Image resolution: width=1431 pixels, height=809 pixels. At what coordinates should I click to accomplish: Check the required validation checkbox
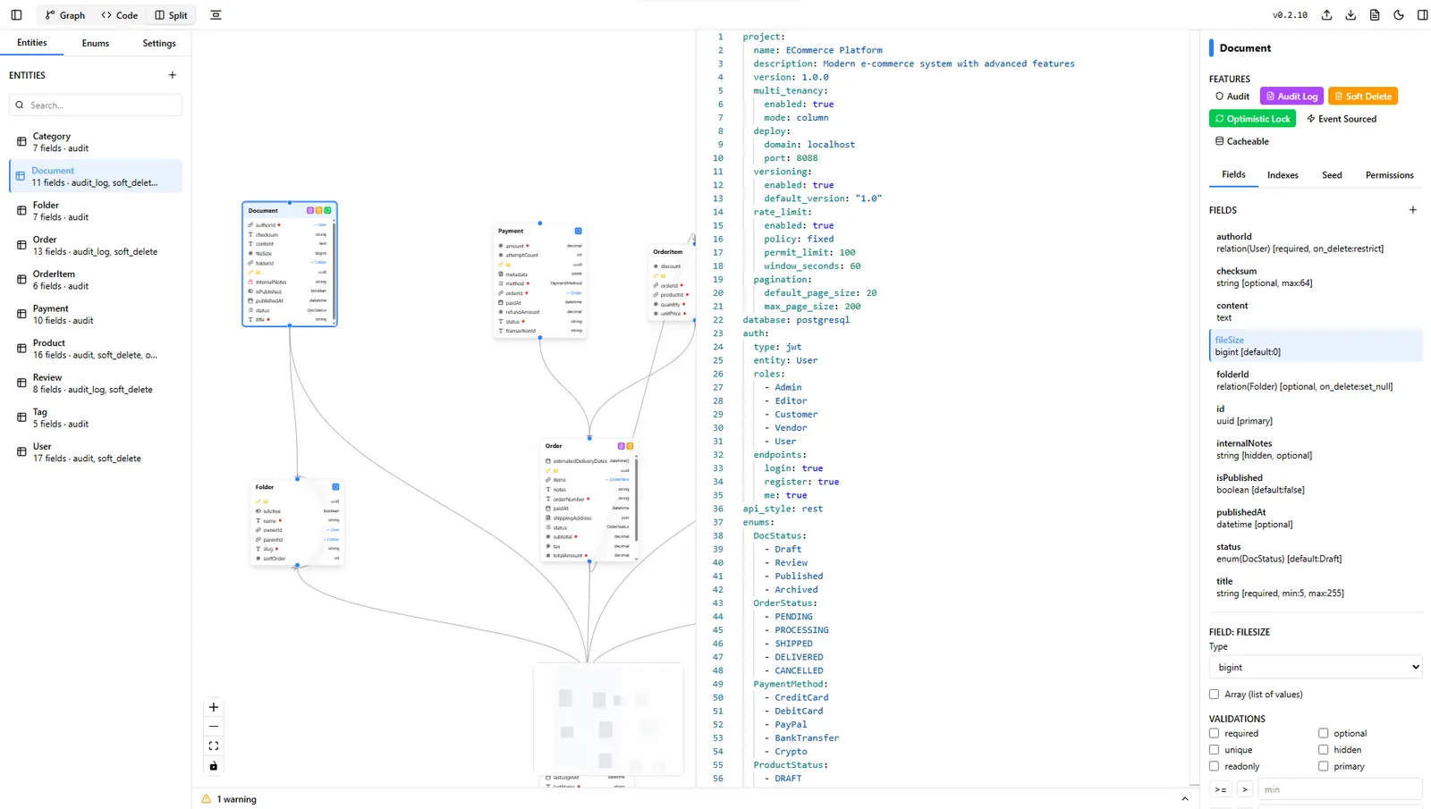tap(1215, 733)
